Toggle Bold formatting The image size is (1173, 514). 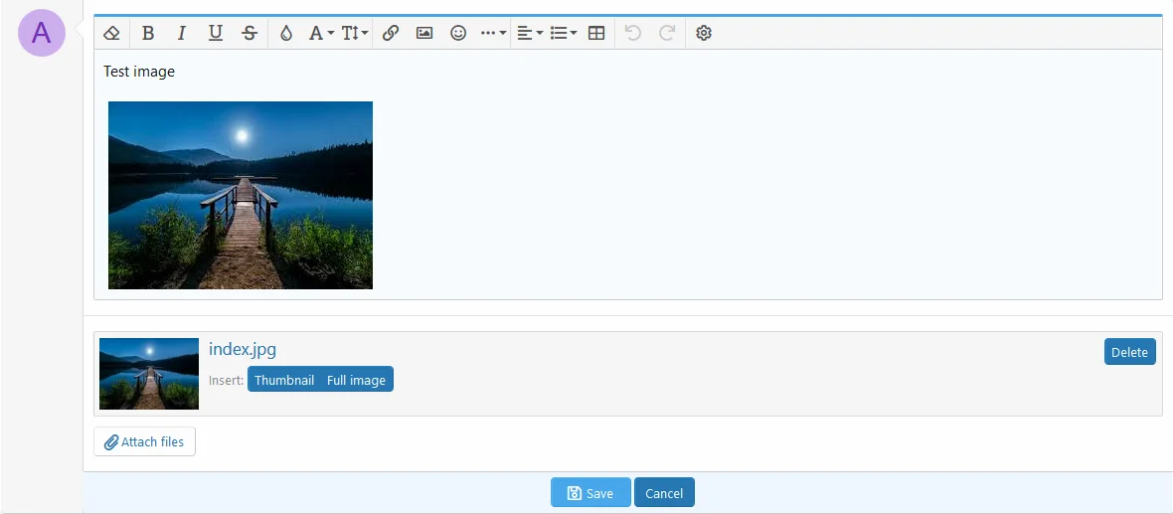[x=148, y=33]
